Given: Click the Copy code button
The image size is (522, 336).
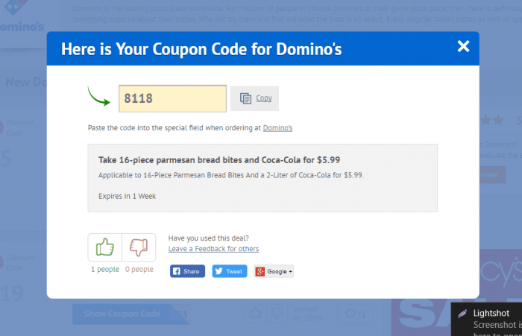Looking at the screenshot, I should pyautogui.click(x=255, y=98).
